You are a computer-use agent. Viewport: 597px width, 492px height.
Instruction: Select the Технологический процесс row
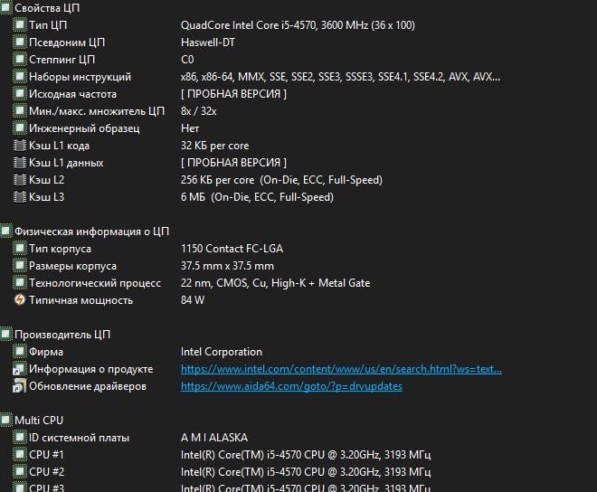pyautogui.click(x=95, y=283)
